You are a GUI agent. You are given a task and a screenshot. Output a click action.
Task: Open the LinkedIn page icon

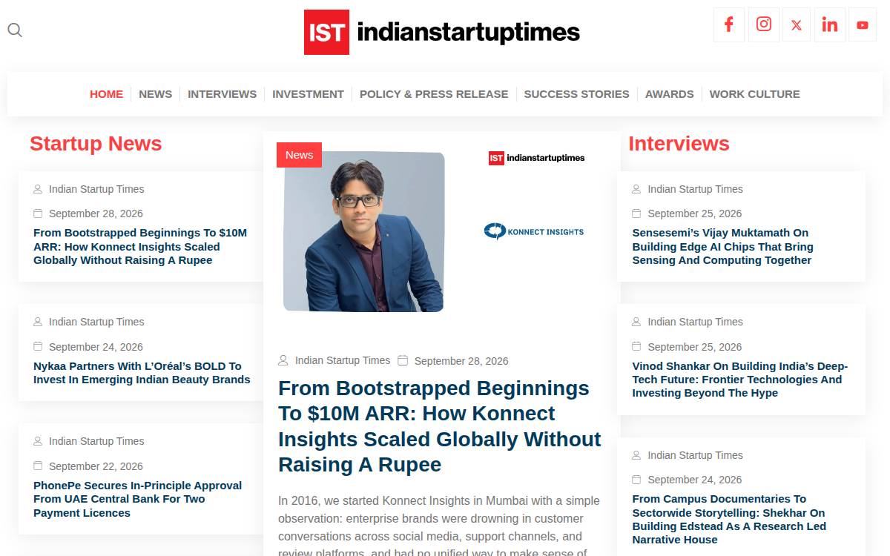point(830,24)
